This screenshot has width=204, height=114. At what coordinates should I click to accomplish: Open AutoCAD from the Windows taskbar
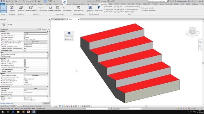29,112
